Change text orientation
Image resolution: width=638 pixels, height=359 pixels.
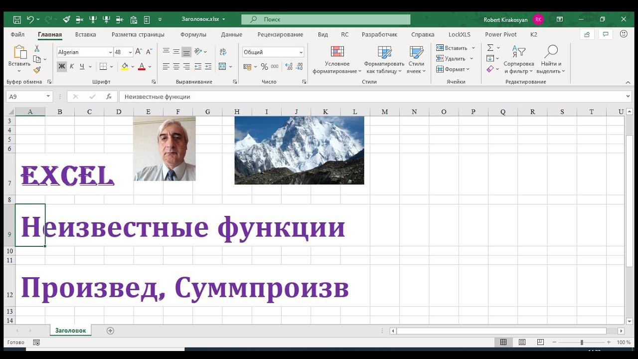pos(198,52)
